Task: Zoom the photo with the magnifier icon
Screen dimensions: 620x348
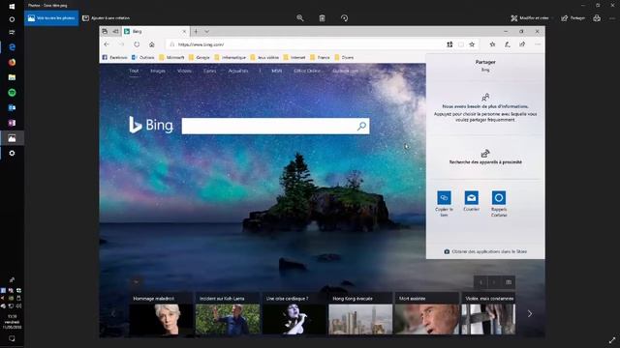Action: click(300, 18)
